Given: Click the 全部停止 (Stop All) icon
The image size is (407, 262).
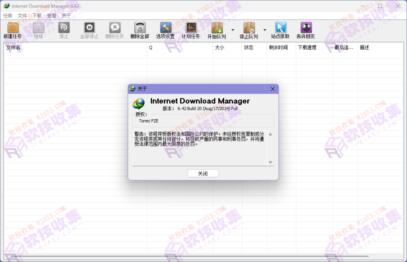Looking at the screenshot, I should (89, 30).
